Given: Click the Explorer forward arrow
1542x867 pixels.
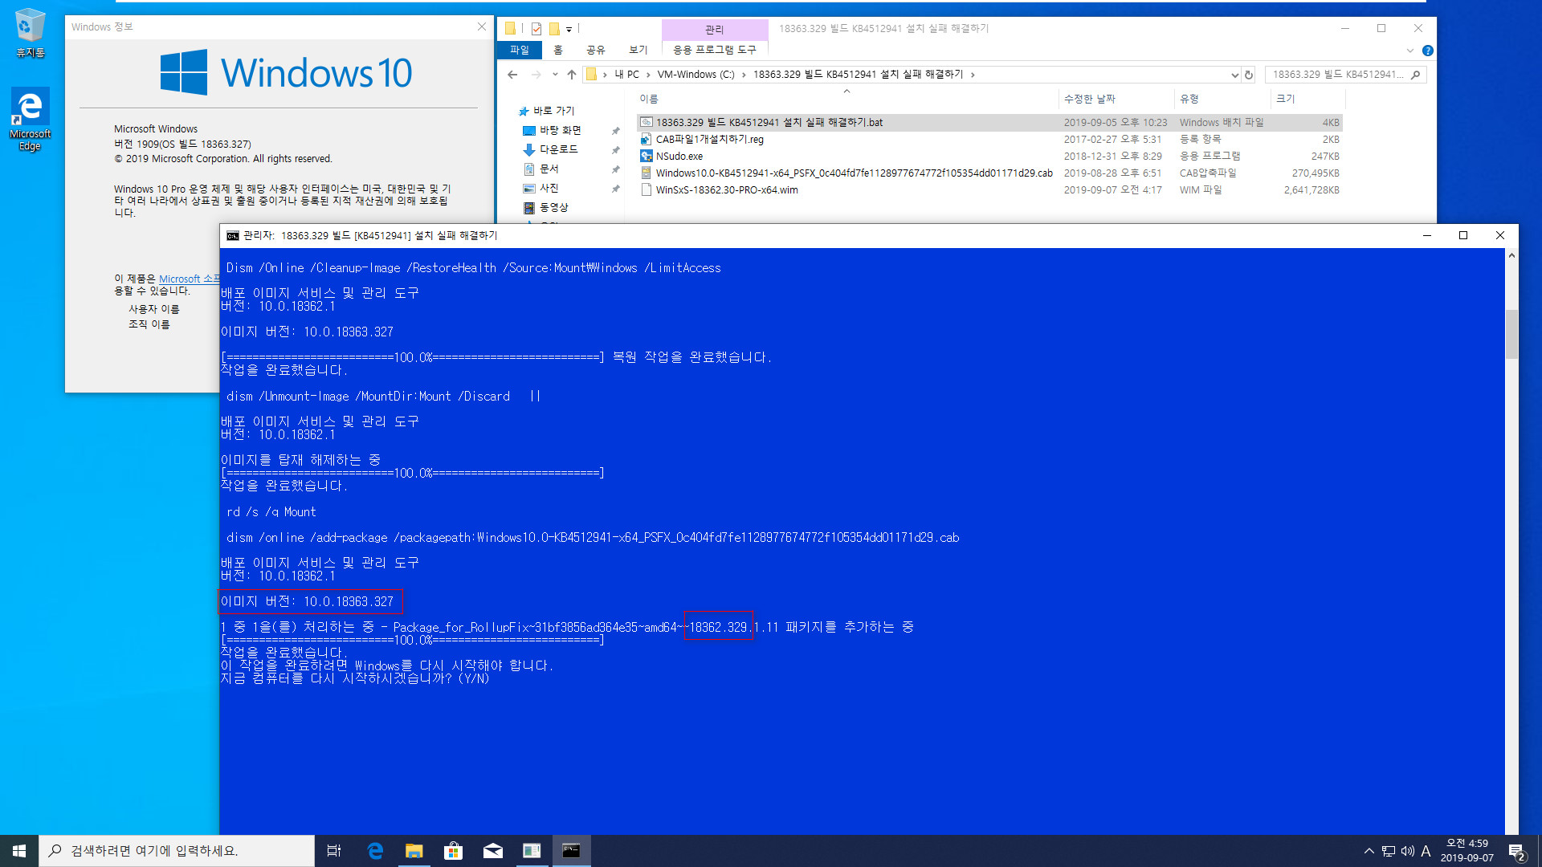Looking at the screenshot, I should coord(536,75).
